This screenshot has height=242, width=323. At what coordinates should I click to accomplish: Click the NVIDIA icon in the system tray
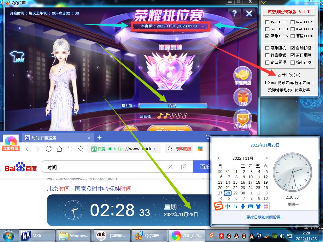(x=274, y=236)
